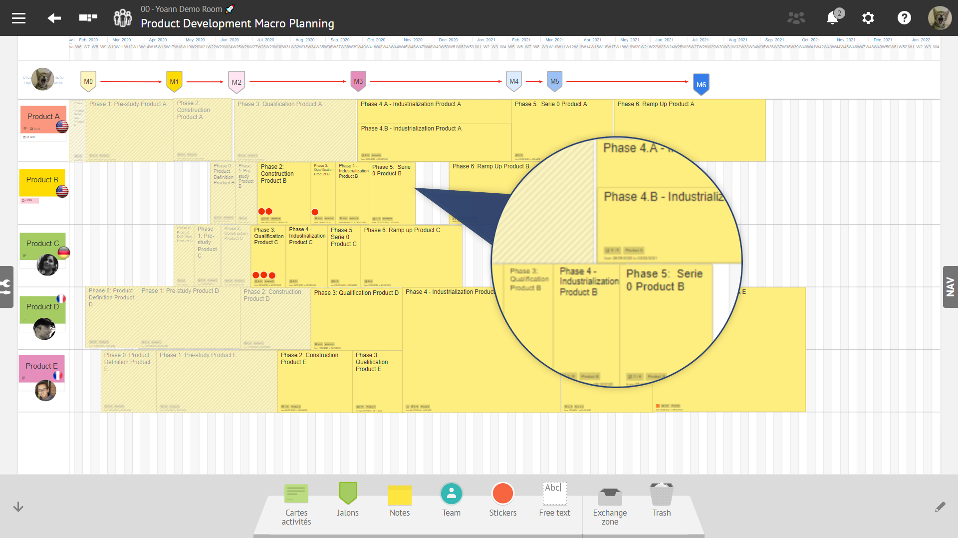The height and width of the screenshot is (538, 958).
Task: Open Phase 3: Qualification Product A card
Action: [295, 131]
